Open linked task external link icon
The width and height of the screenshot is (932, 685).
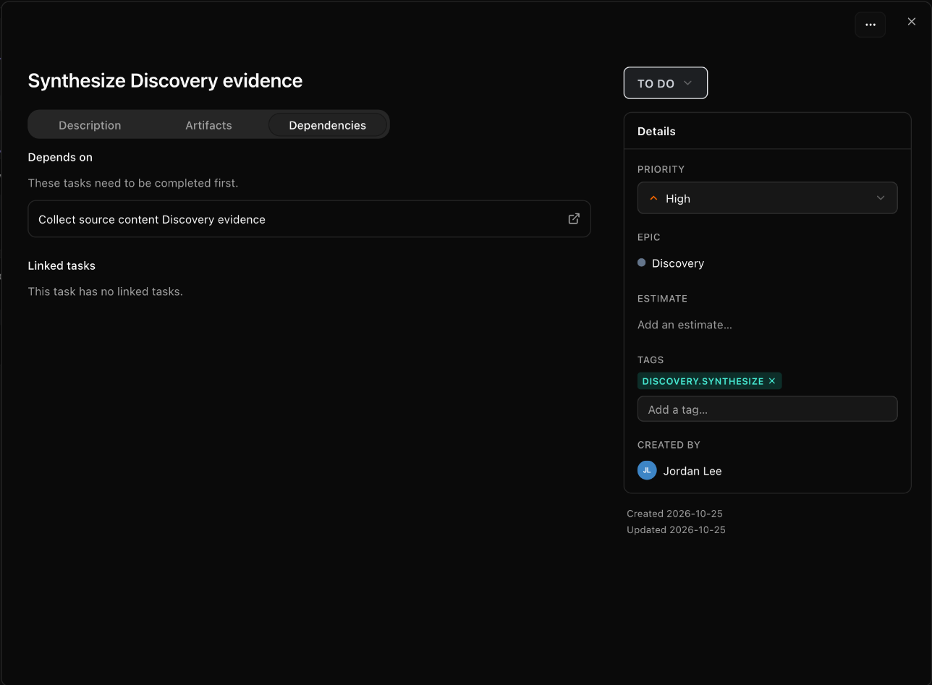pos(574,218)
